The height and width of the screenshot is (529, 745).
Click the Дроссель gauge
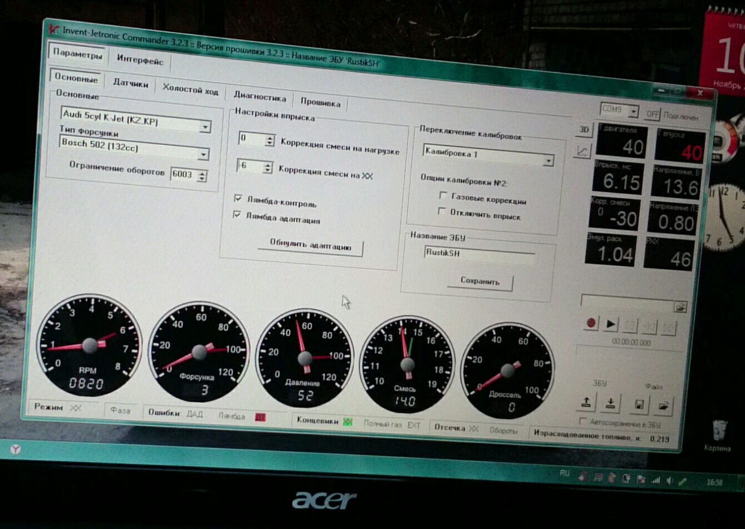click(x=508, y=371)
